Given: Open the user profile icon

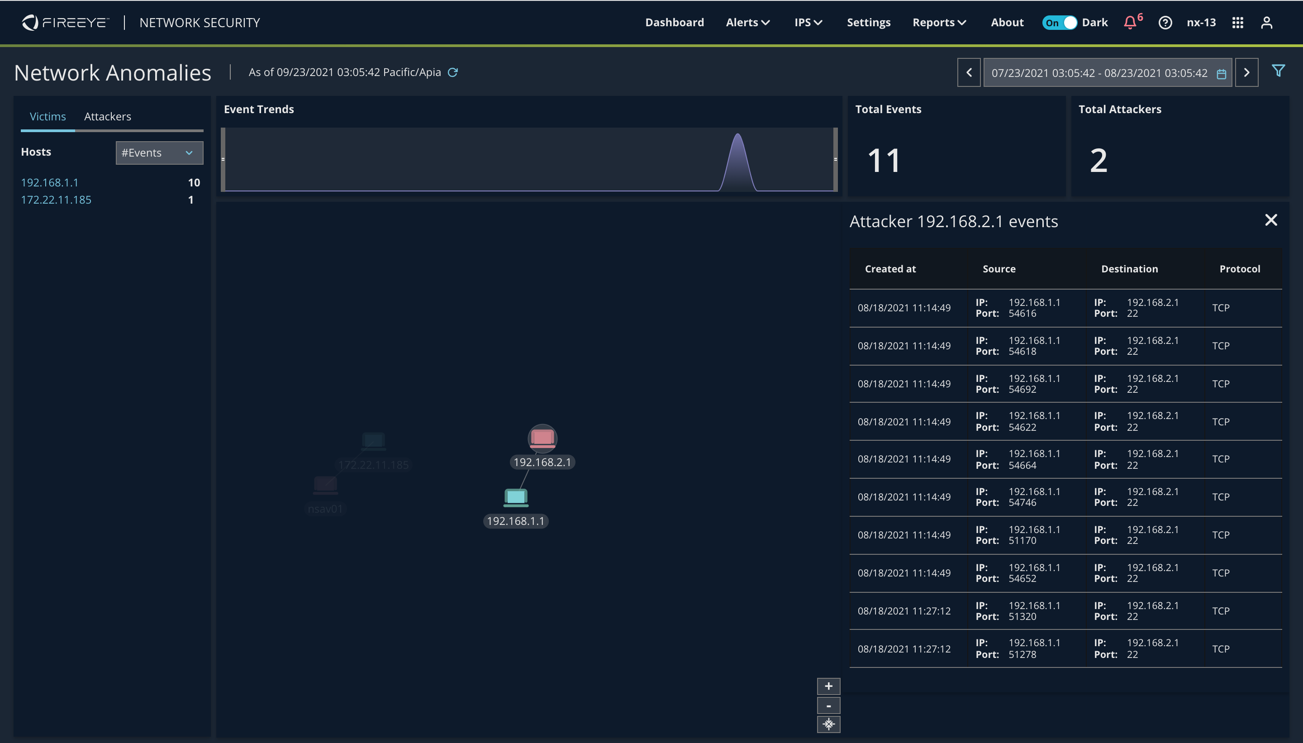Looking at the screenshot, I should point(1267,23).
